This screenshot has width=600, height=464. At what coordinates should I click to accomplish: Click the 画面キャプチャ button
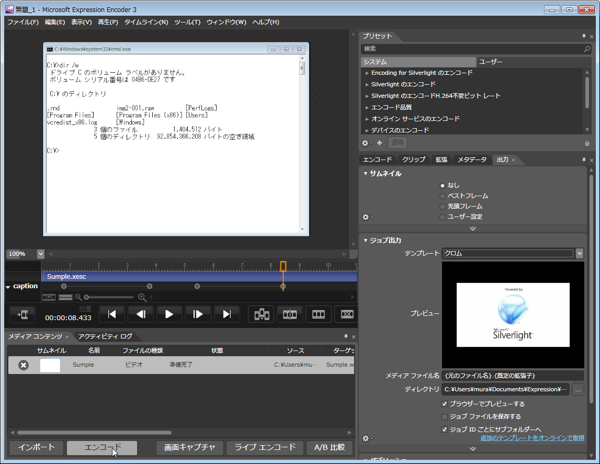(x=190, y=448)
